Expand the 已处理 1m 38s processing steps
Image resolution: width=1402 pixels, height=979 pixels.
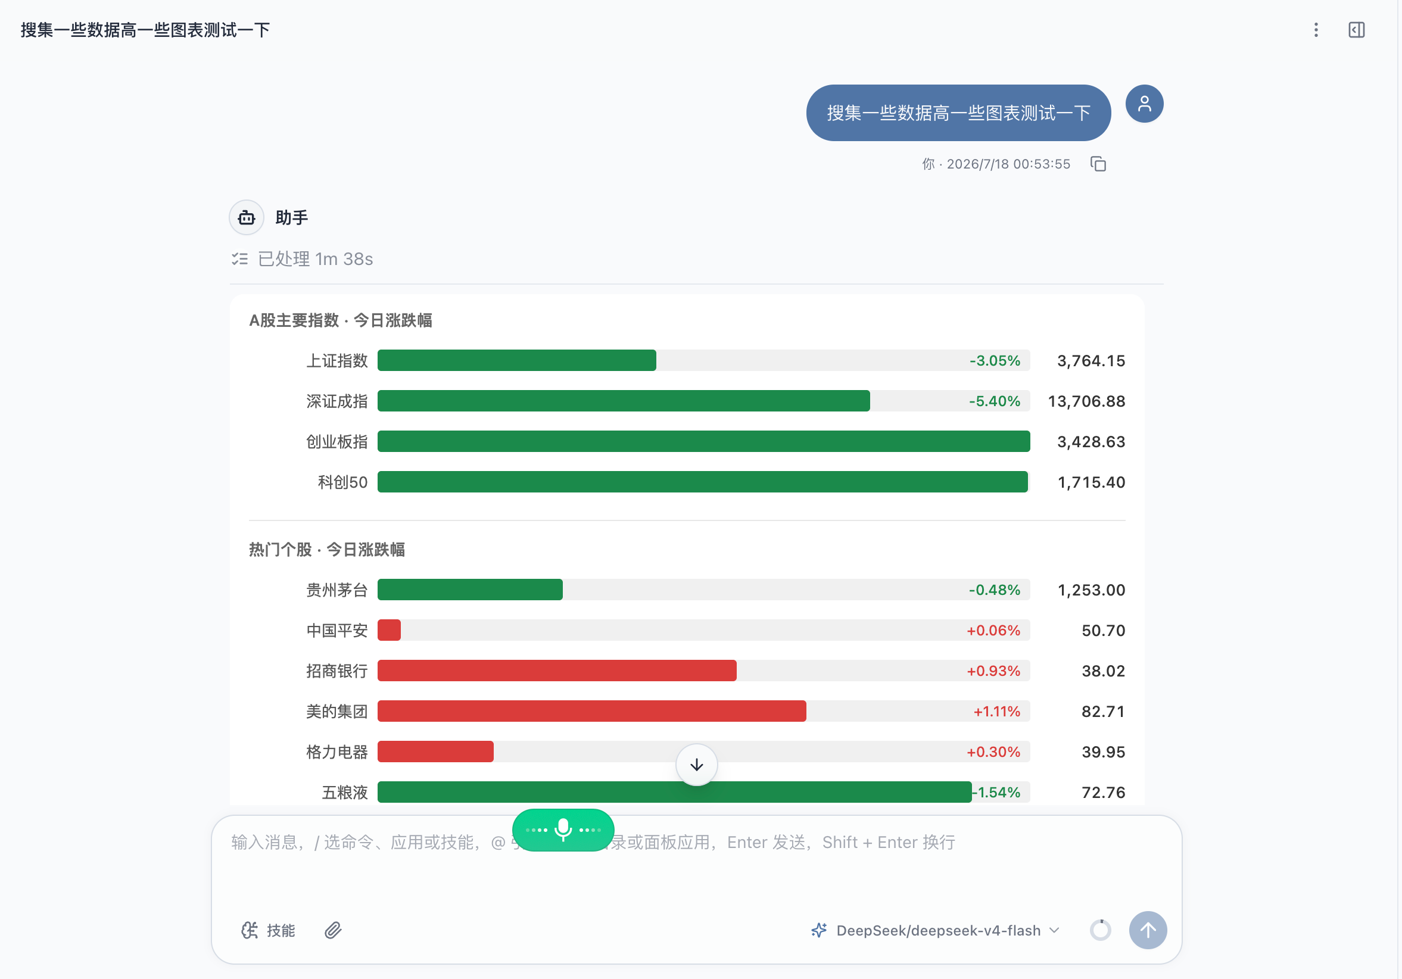point(303,259)
